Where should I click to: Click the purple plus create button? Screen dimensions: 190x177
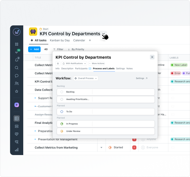17,105
